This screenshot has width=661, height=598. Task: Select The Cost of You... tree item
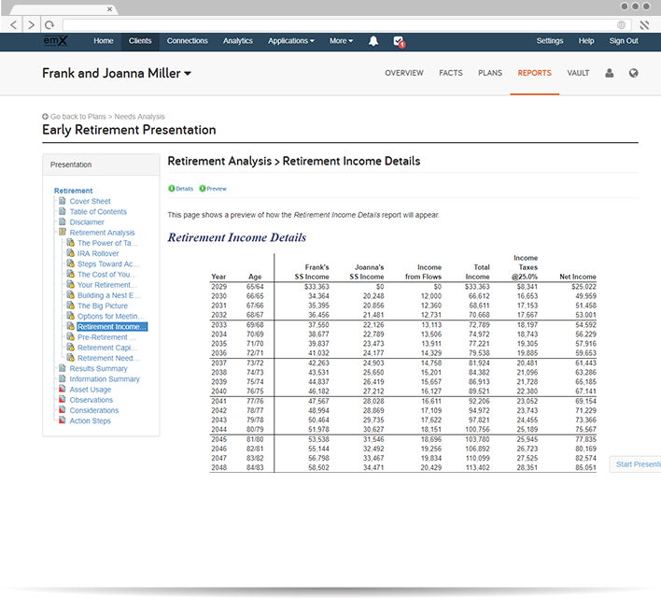click(x=107, y=275)
